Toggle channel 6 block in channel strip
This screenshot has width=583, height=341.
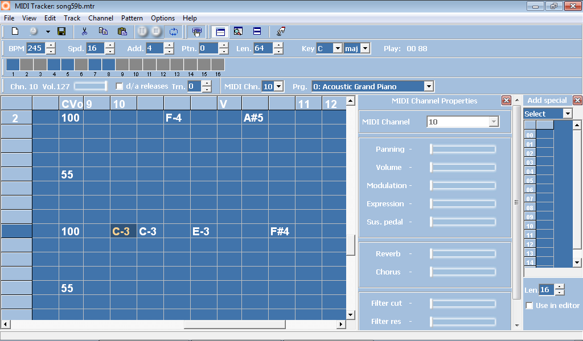tap(81, 65)
